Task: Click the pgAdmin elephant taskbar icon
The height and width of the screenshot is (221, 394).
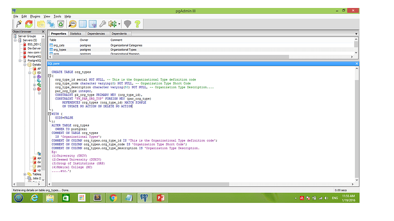Action: 144,198
